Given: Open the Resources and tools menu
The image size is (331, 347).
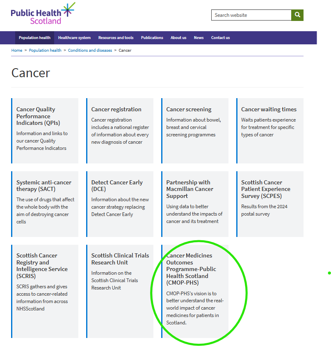Looking at the screenshot, I should 116,38.
